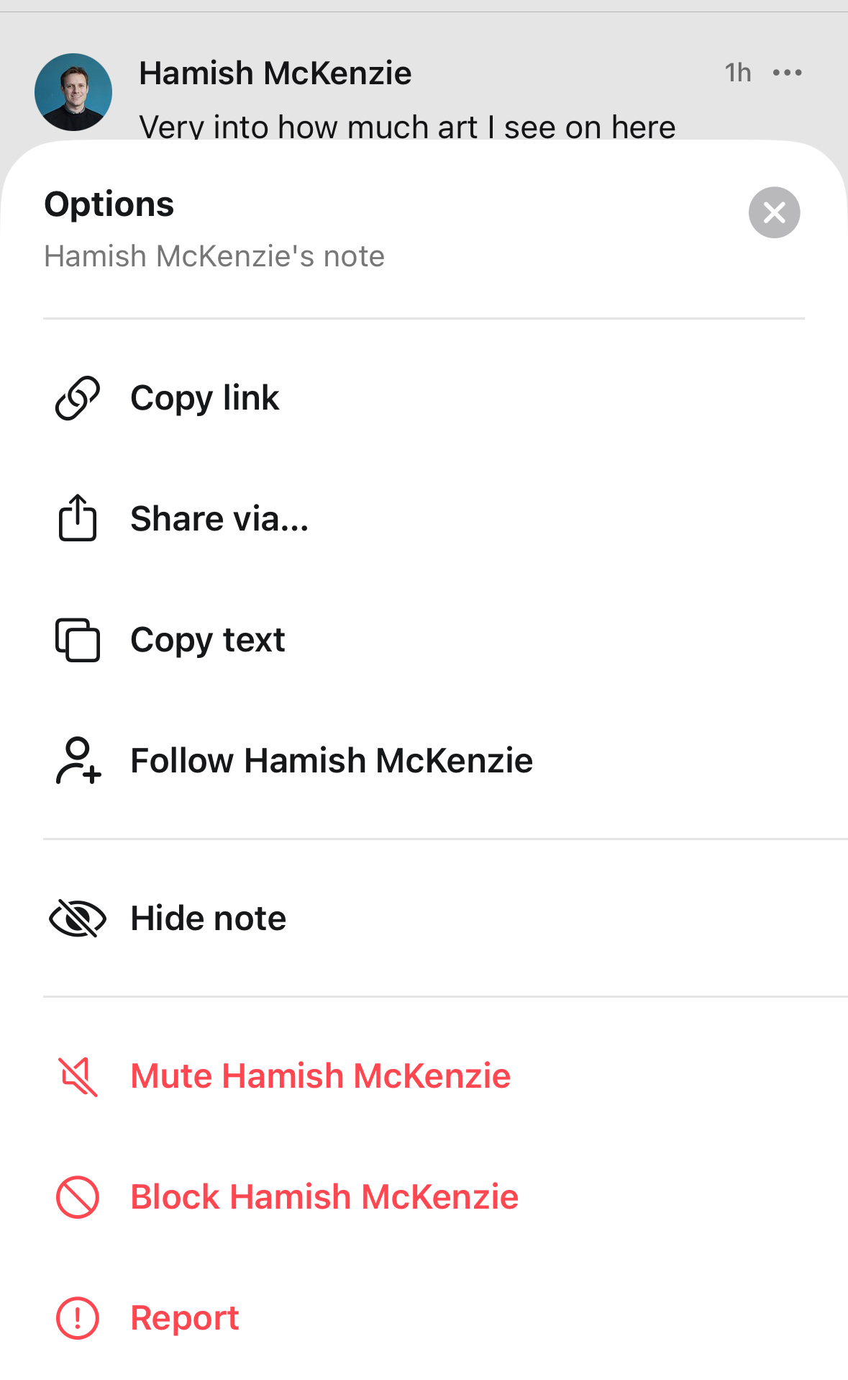Open the three-dot menu on note

click(788, 73)
